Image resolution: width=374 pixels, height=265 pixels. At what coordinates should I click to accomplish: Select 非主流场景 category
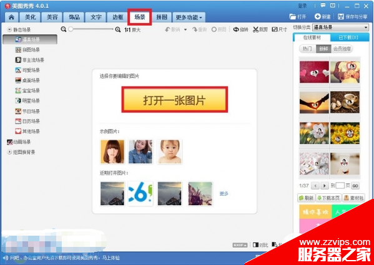[x=29, y=60]
